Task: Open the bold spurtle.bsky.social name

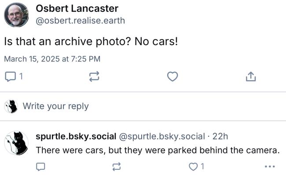Action: click(x=76, y=136)
